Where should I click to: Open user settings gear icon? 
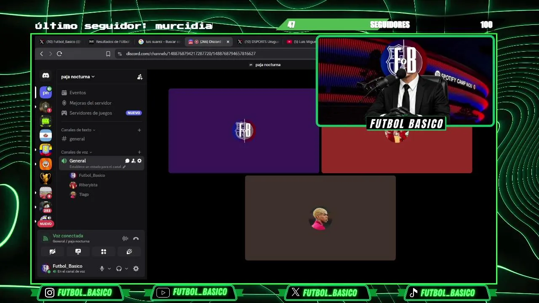(136, 268)
